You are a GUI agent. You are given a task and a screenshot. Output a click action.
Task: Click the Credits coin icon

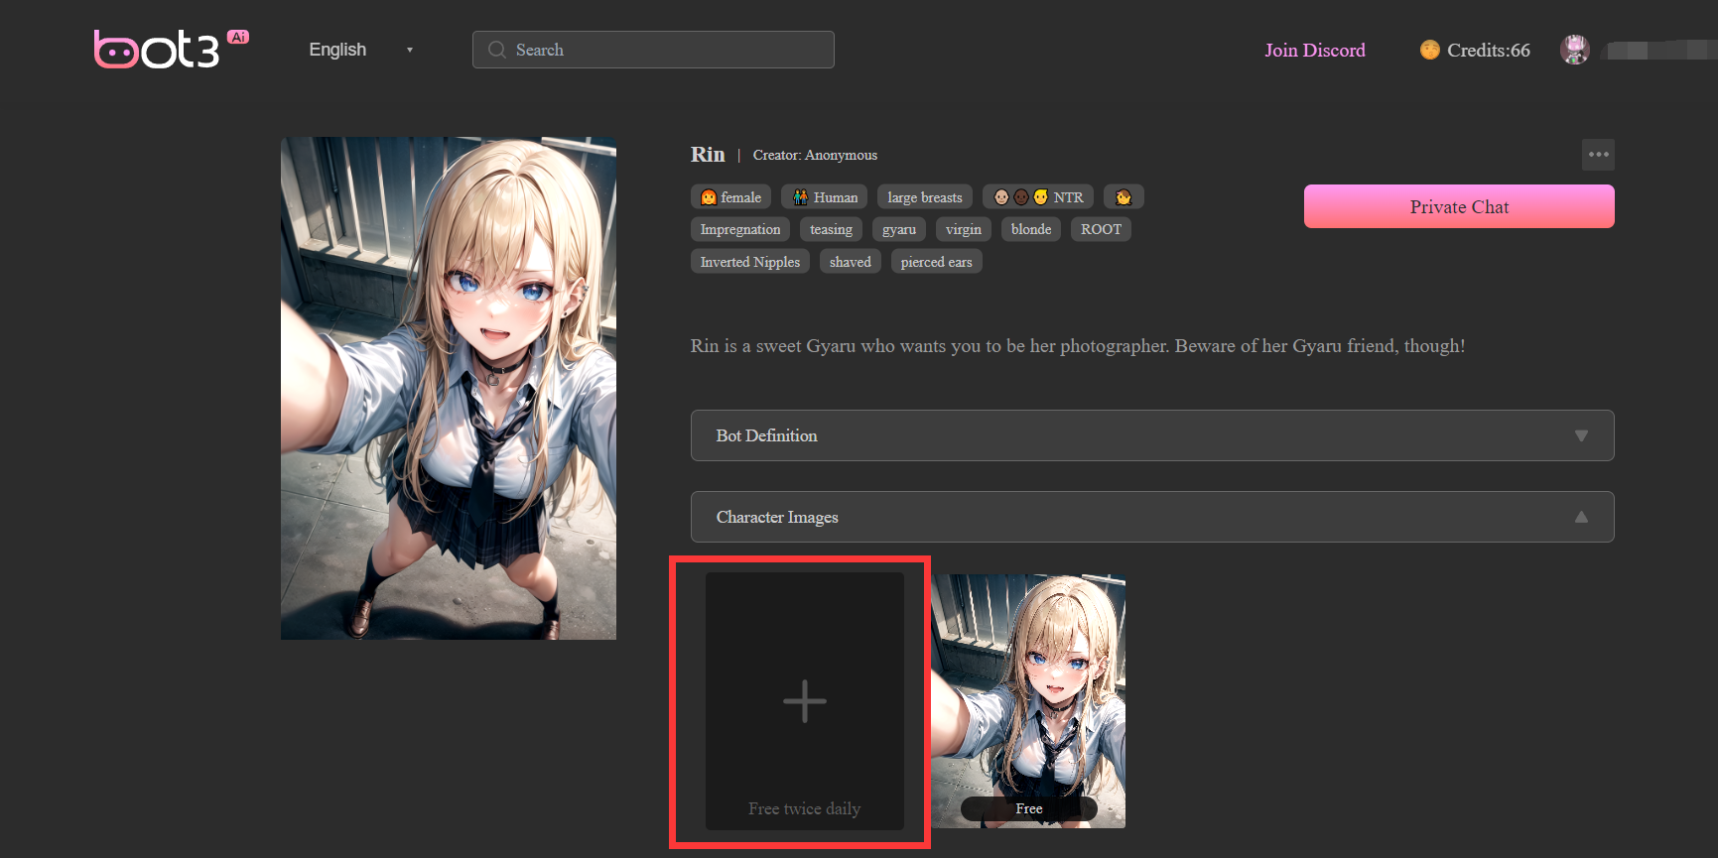(x=1429, y=50)
